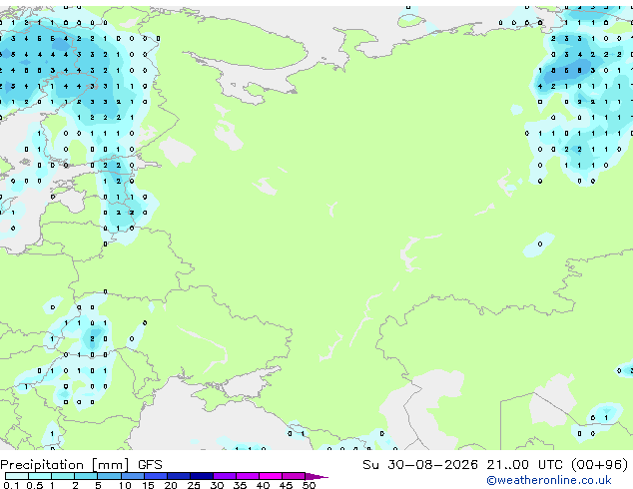
Task: Click the '0.1' legend scale label
Action: [x=11, y=485]
